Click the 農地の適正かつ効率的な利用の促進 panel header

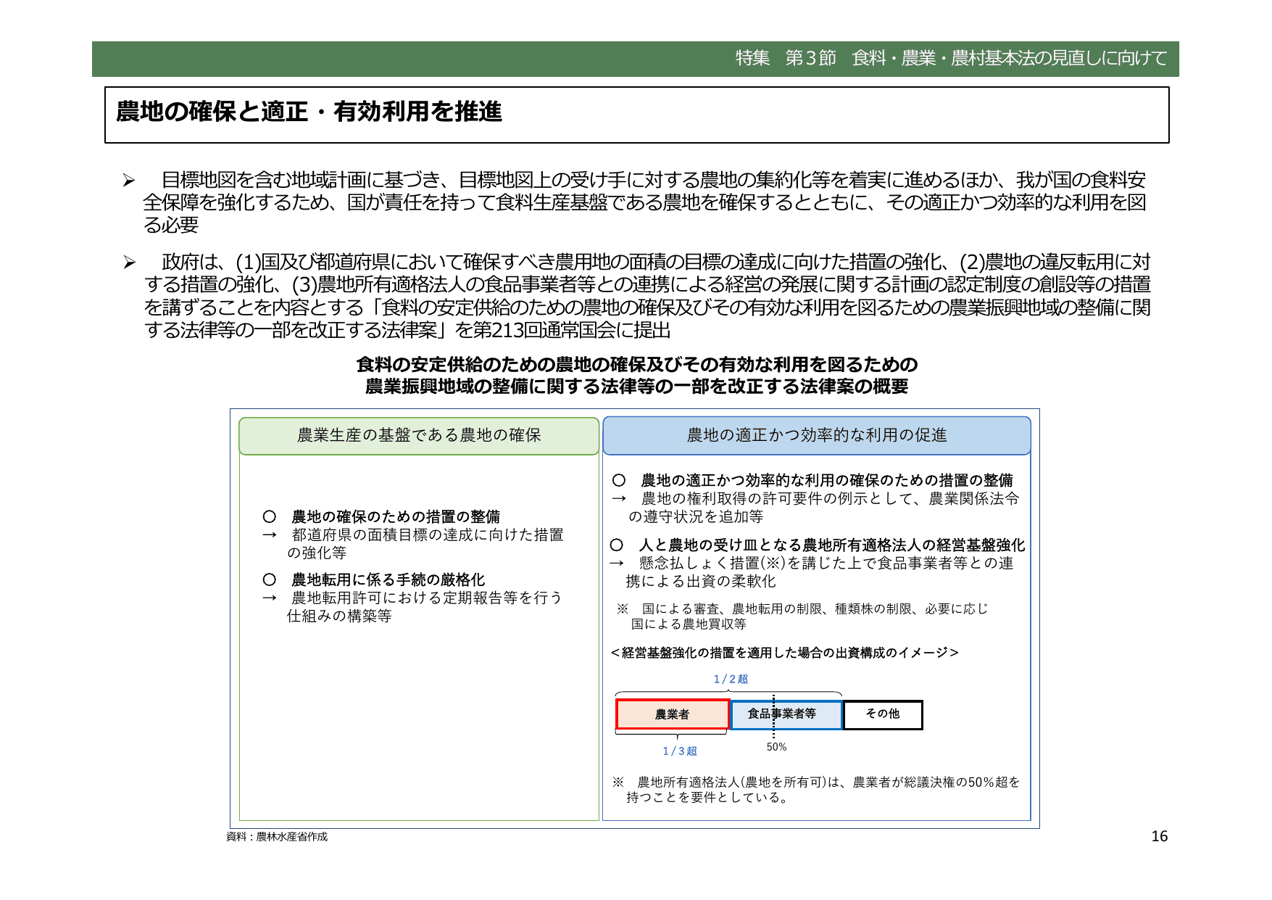point(818,436)
